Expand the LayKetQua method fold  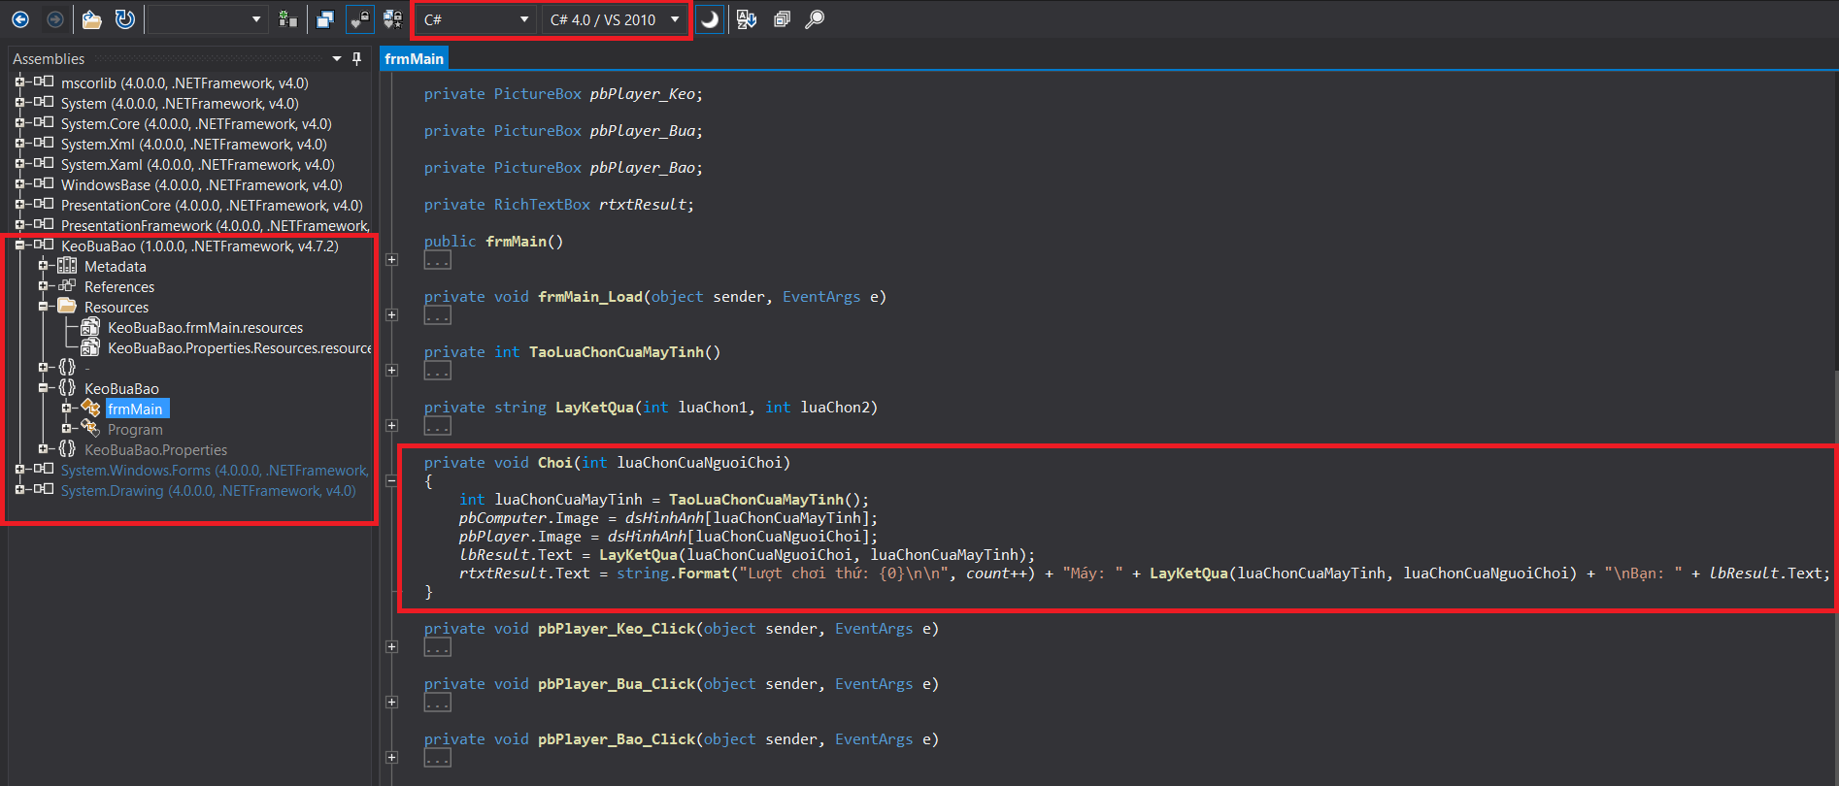pyautogui.click(x=391, y=426)
